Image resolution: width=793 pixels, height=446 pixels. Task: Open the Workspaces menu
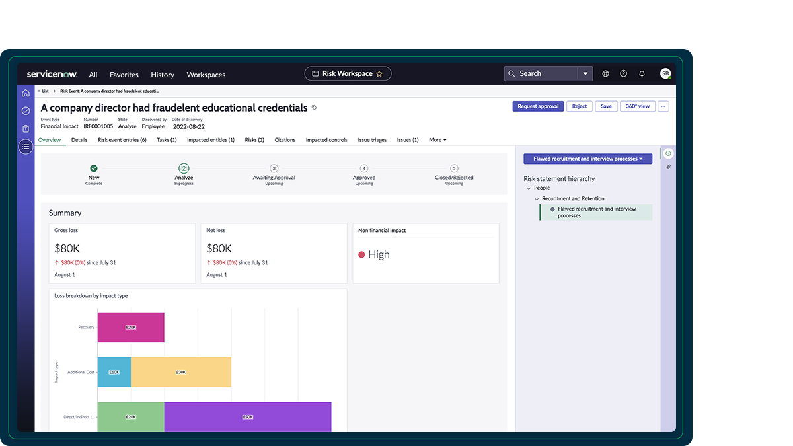[206, 75]
